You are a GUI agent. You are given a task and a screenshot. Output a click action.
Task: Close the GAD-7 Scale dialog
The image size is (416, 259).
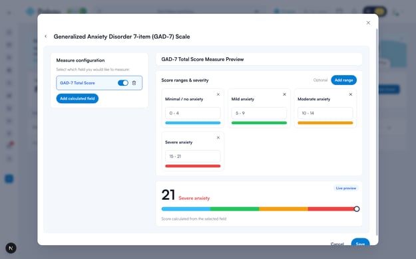368,23
